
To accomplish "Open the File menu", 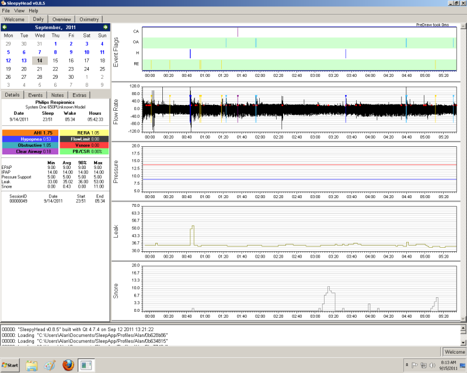I will point(6,10).
